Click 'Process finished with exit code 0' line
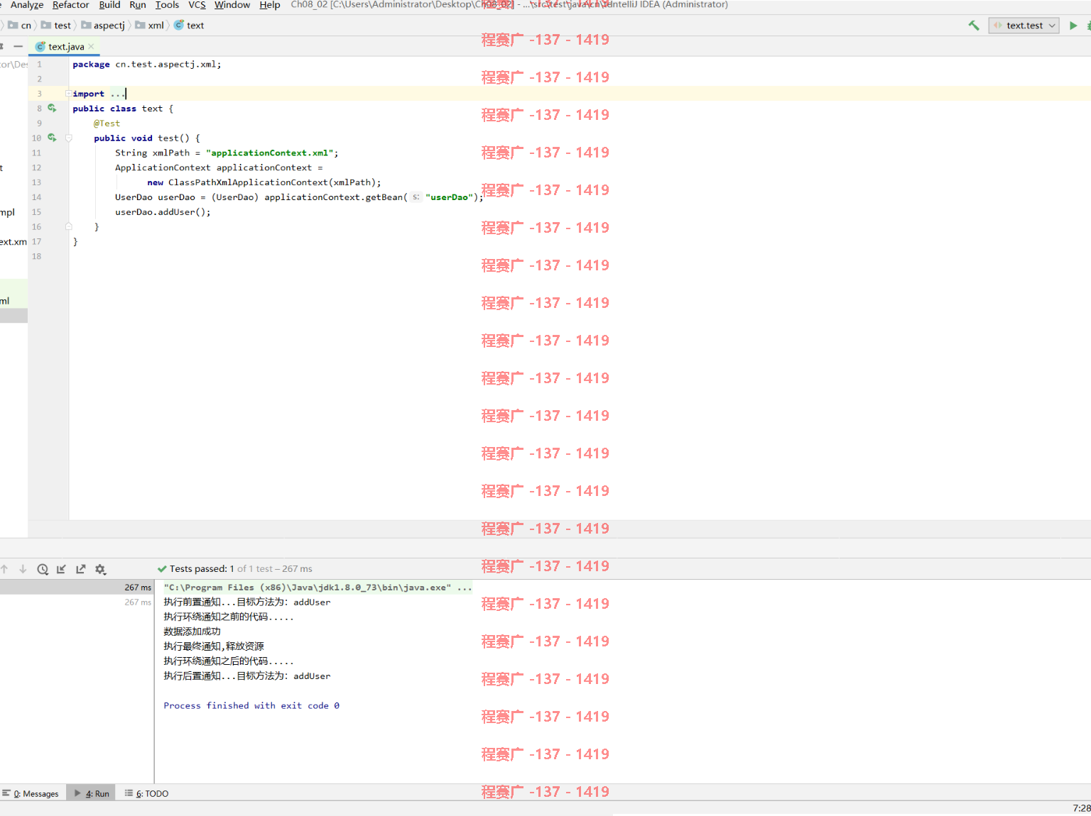Screen dimensions: 1091x816 (251, 706)
